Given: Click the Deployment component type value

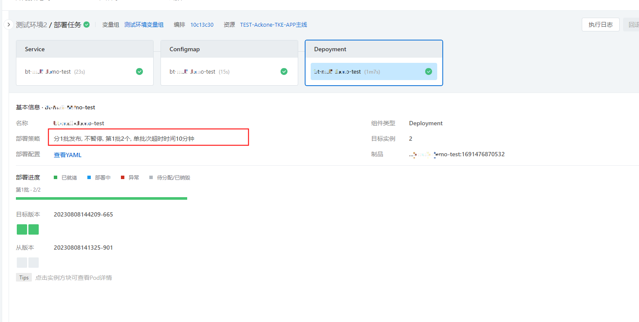Looking at the screenshot, I should pyautogui.click(x=426, y=123).
